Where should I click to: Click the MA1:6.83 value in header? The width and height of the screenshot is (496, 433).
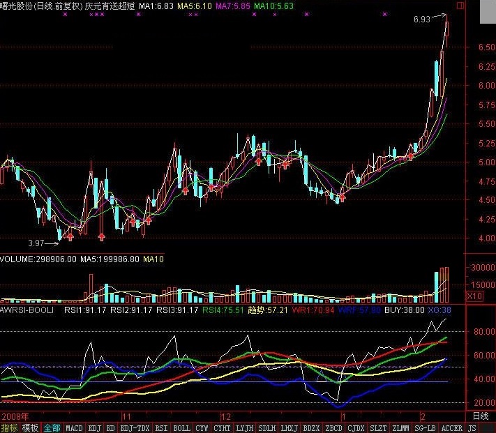coord(156,6)
